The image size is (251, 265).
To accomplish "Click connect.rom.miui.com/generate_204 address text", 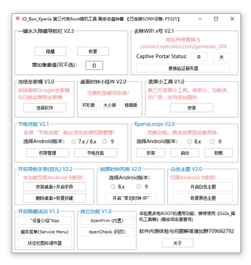I will tap(183, 46).
